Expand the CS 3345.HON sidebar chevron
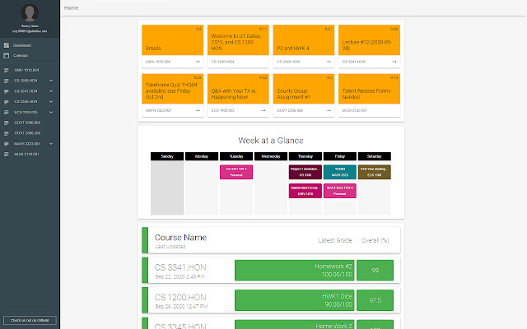Image resolution: width=527 pixels, height=329 pixels. 51,102
